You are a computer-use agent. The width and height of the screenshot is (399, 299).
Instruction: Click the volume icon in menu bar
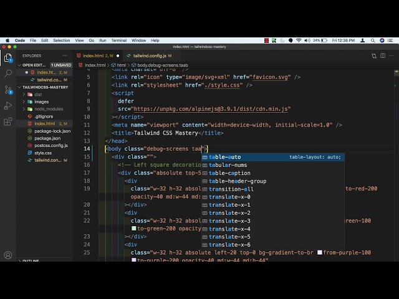pos(307,40)
